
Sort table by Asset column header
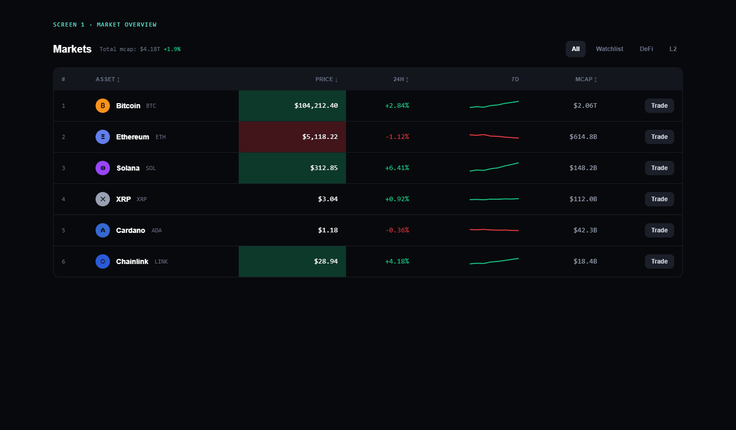coord(108,79)
